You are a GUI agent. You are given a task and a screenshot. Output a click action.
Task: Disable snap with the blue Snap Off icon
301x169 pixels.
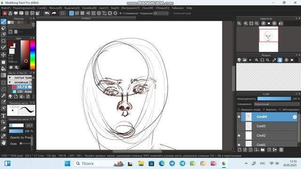point(71,13)
